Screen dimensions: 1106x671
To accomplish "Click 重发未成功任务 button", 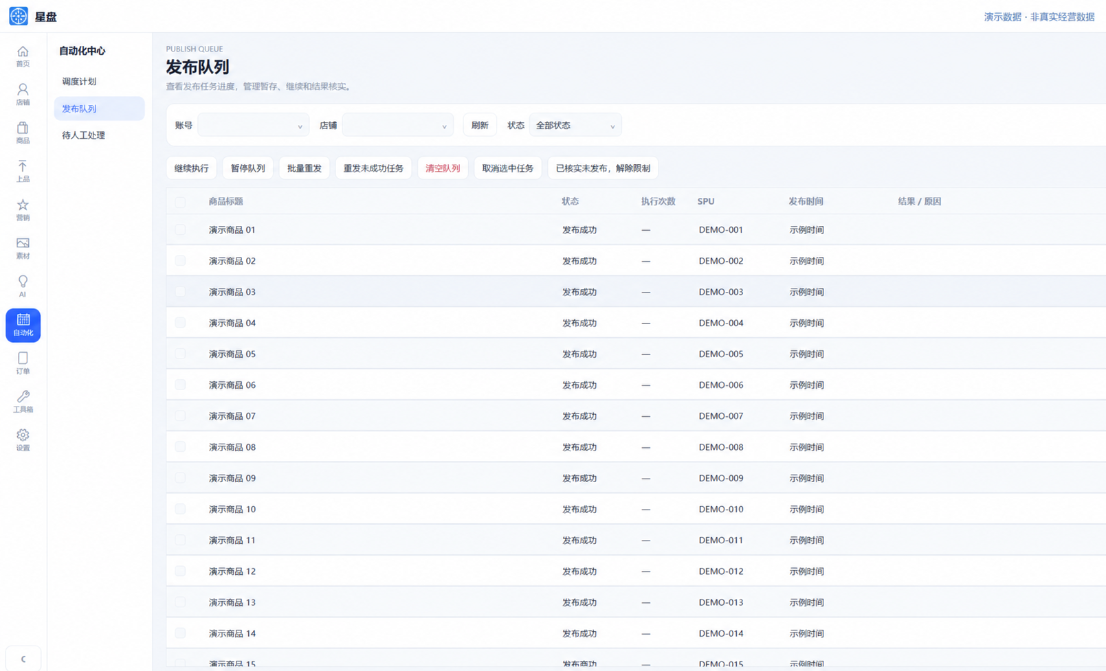I will coord(373,168).
